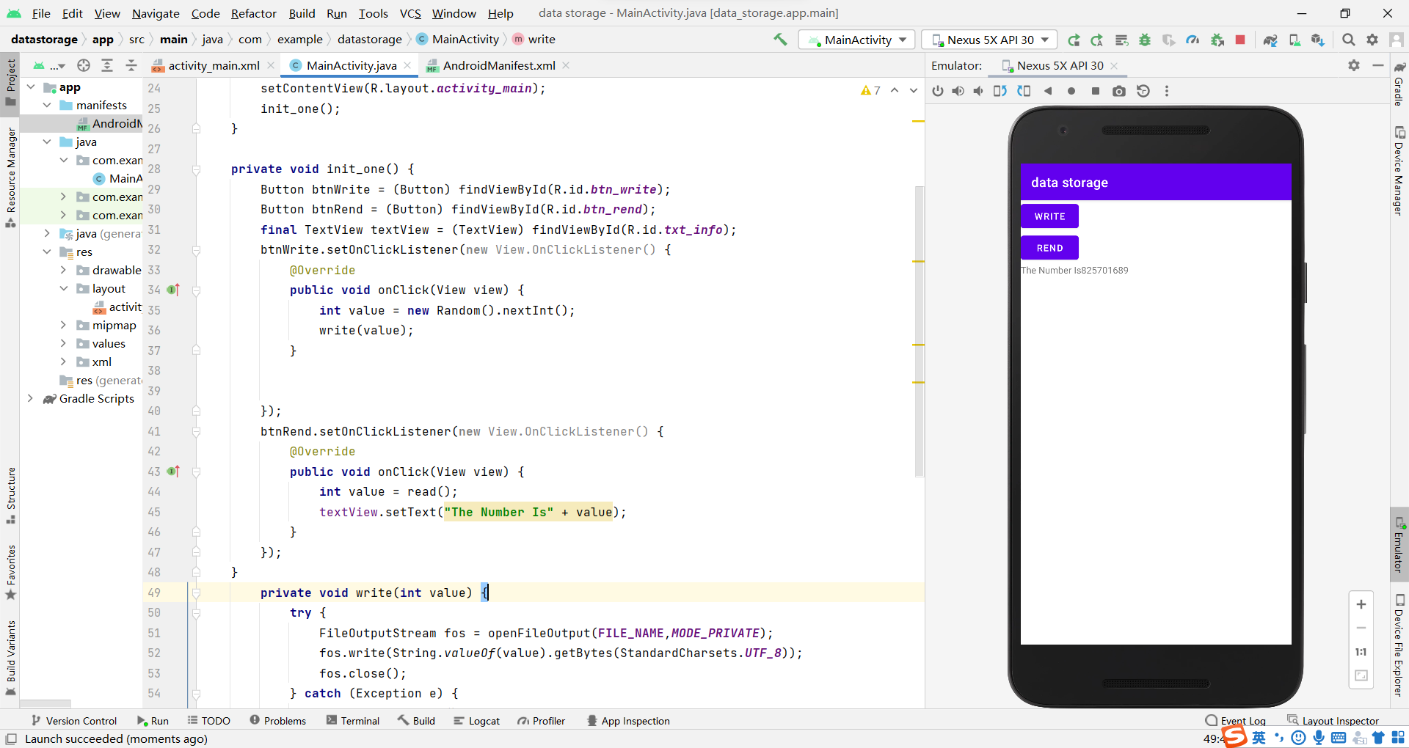This screenshot has height=748, width=1409.
Task: Stop the running app
Action: 1240,40
